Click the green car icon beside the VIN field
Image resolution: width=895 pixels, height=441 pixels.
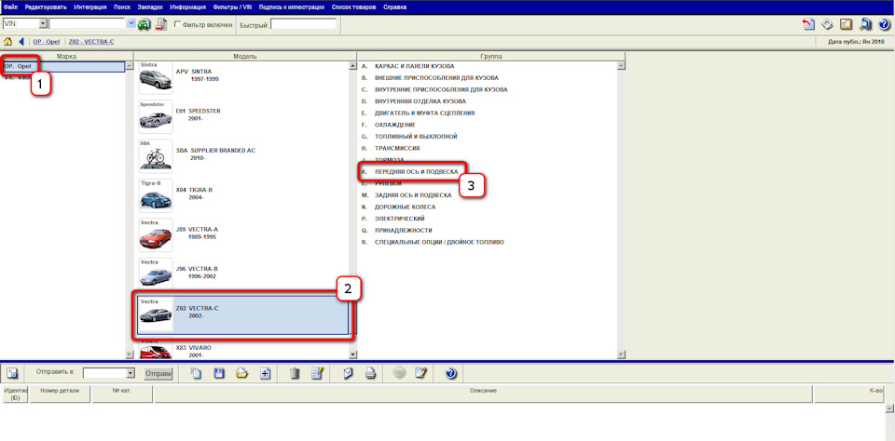coord(145,24)
